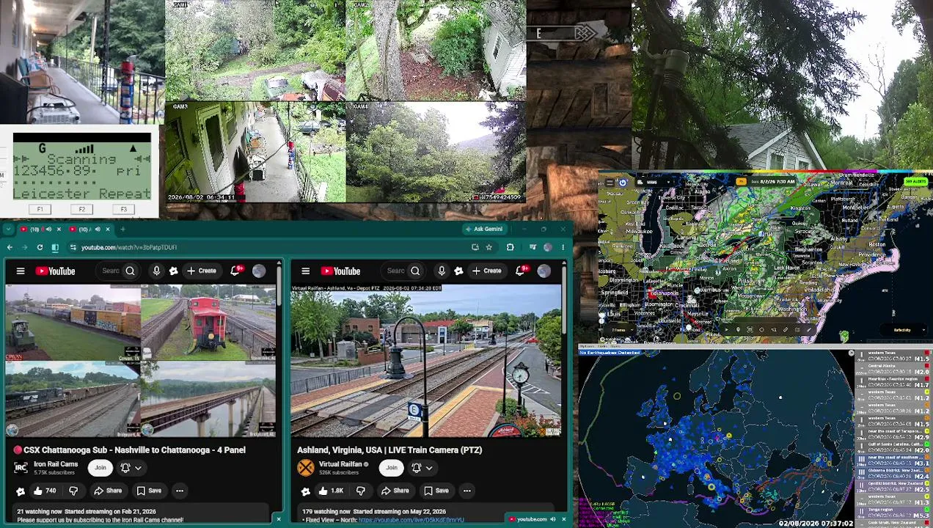
Task: Join the Virtual Railfan channel
Action: click(x=391, y=468)
